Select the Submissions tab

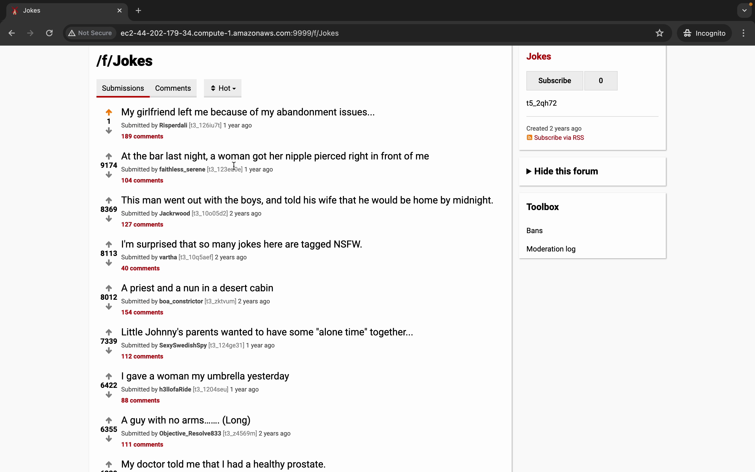[123, 88]
